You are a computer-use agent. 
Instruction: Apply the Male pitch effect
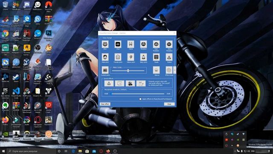coord(105,57)
